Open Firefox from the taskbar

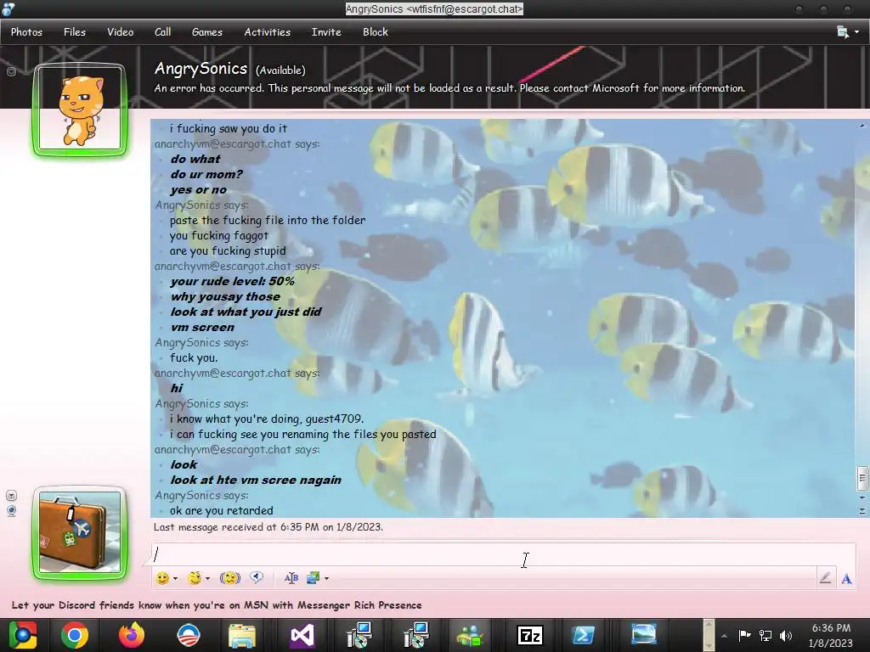click(132, 635)
